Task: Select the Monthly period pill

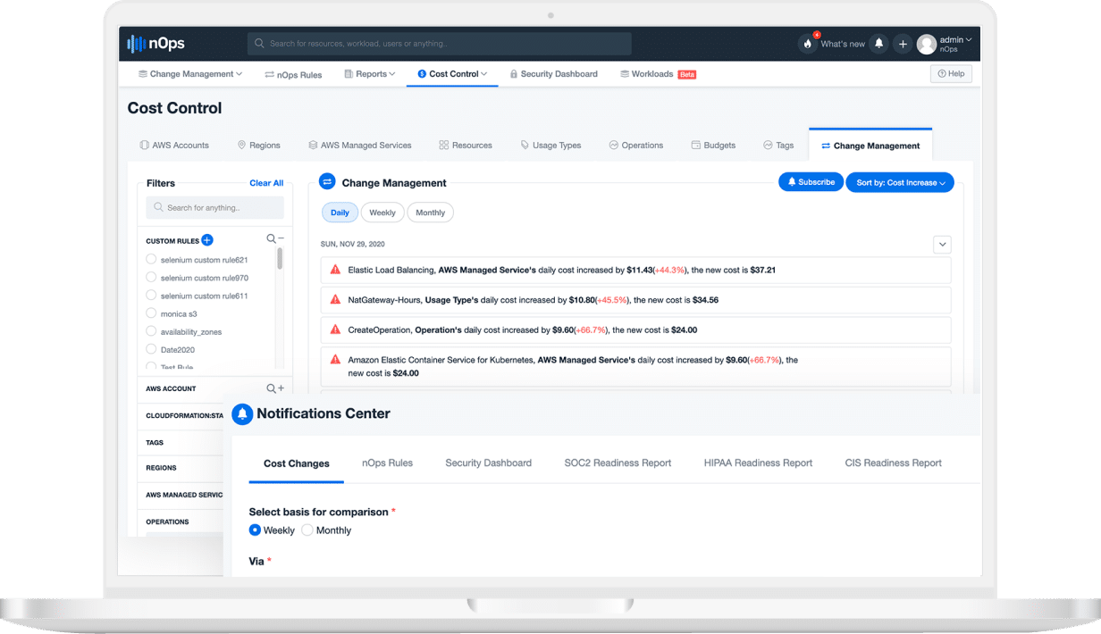Action: point(430,213)
